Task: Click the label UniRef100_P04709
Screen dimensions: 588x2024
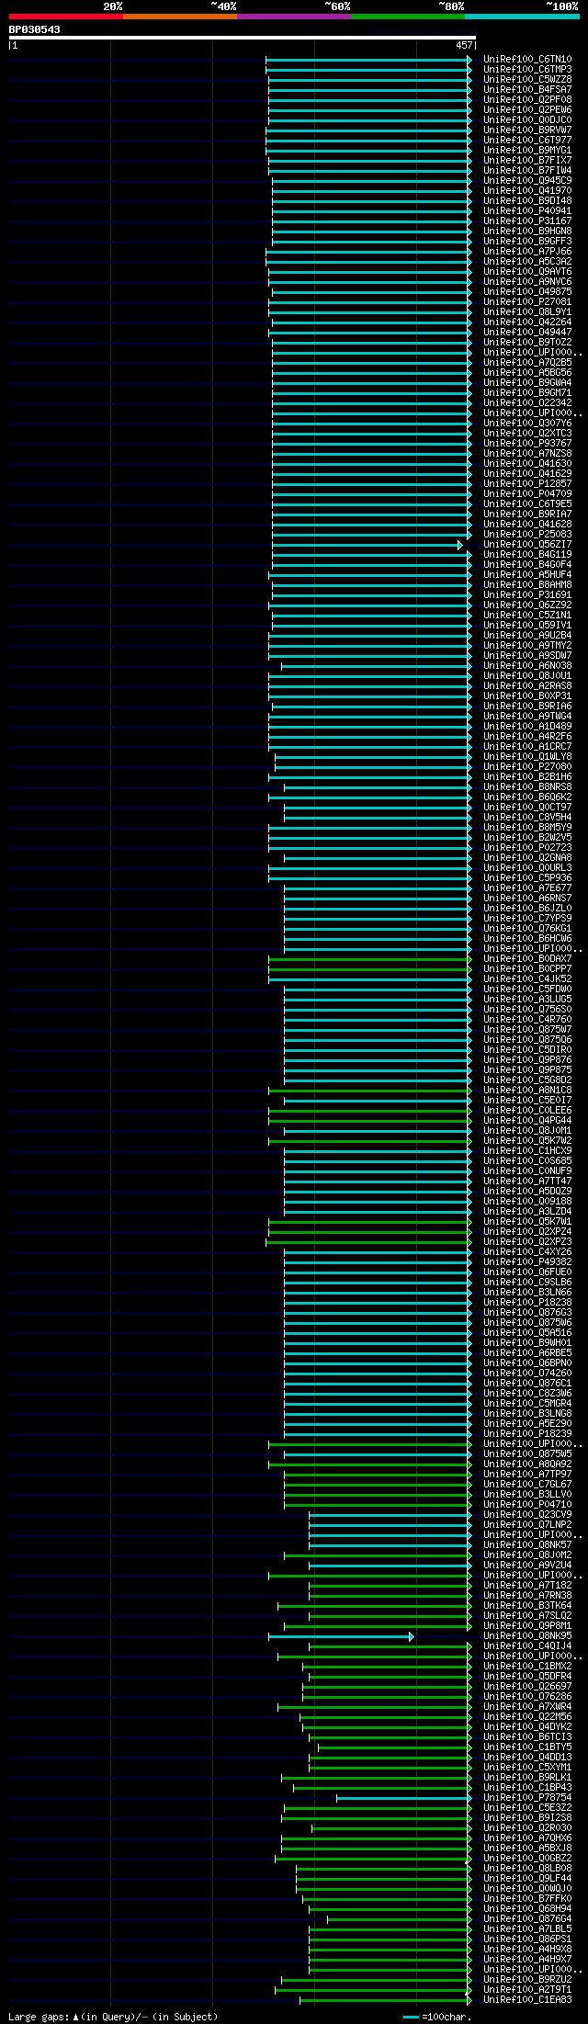Action: [527, 493]
